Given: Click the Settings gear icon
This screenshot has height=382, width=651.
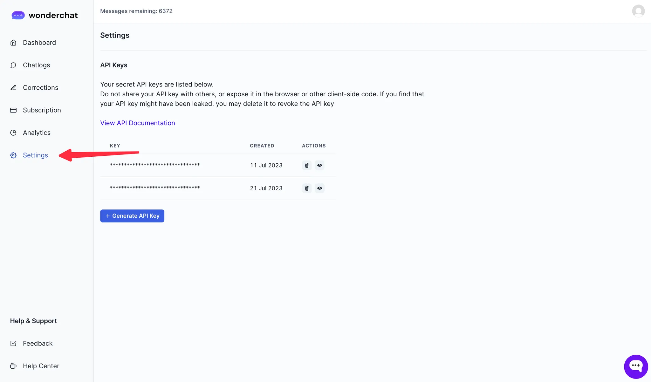Looking at the screenshot, I should tap(13, 155).
